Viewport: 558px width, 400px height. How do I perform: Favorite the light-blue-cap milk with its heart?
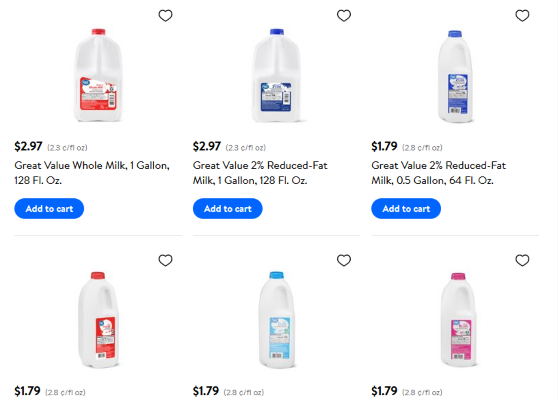click(x=344, y=261)
